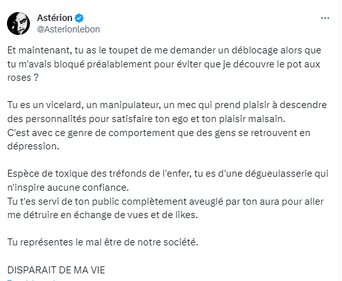The width and height of the screenshot is (342, 281).
Task: Click the blue verified checkmark badge
Action: pyautogui.click(x=79, y=18)
